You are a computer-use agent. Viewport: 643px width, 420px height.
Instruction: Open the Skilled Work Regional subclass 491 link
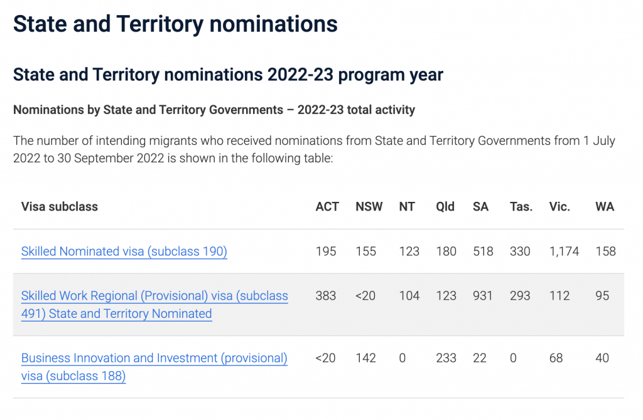[154, 296]
